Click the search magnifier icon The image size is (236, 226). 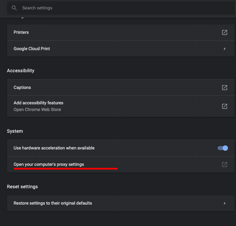pos(14,8)
